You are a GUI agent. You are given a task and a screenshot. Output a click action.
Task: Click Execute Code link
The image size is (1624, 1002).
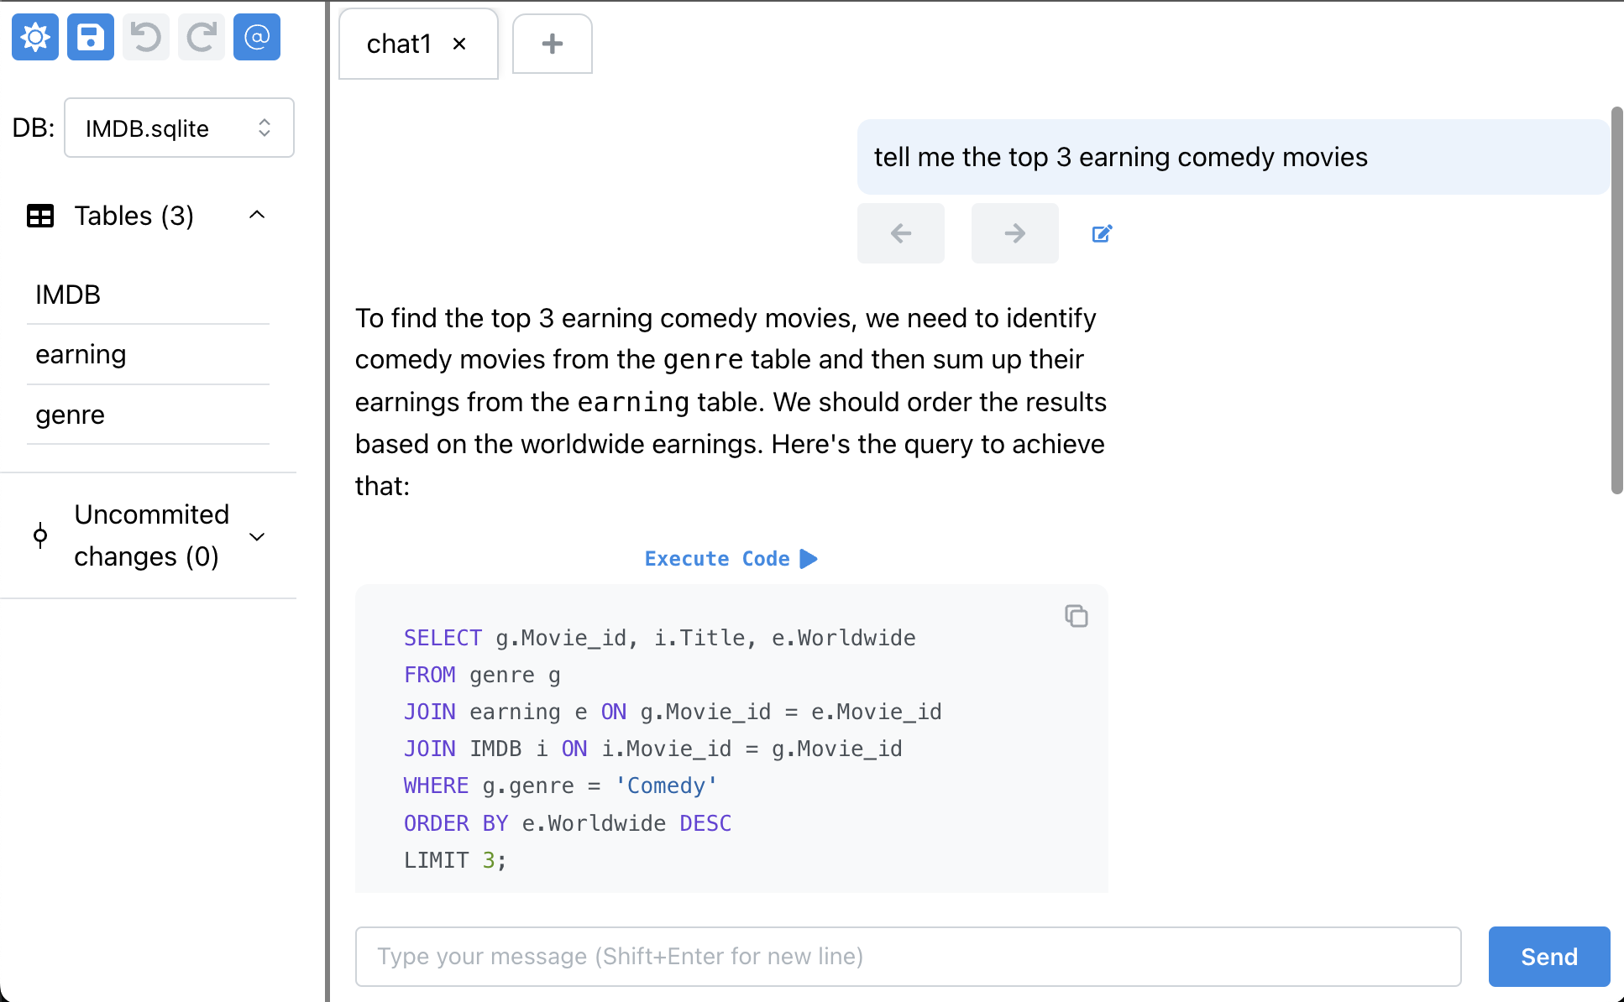tap(730, 559)
